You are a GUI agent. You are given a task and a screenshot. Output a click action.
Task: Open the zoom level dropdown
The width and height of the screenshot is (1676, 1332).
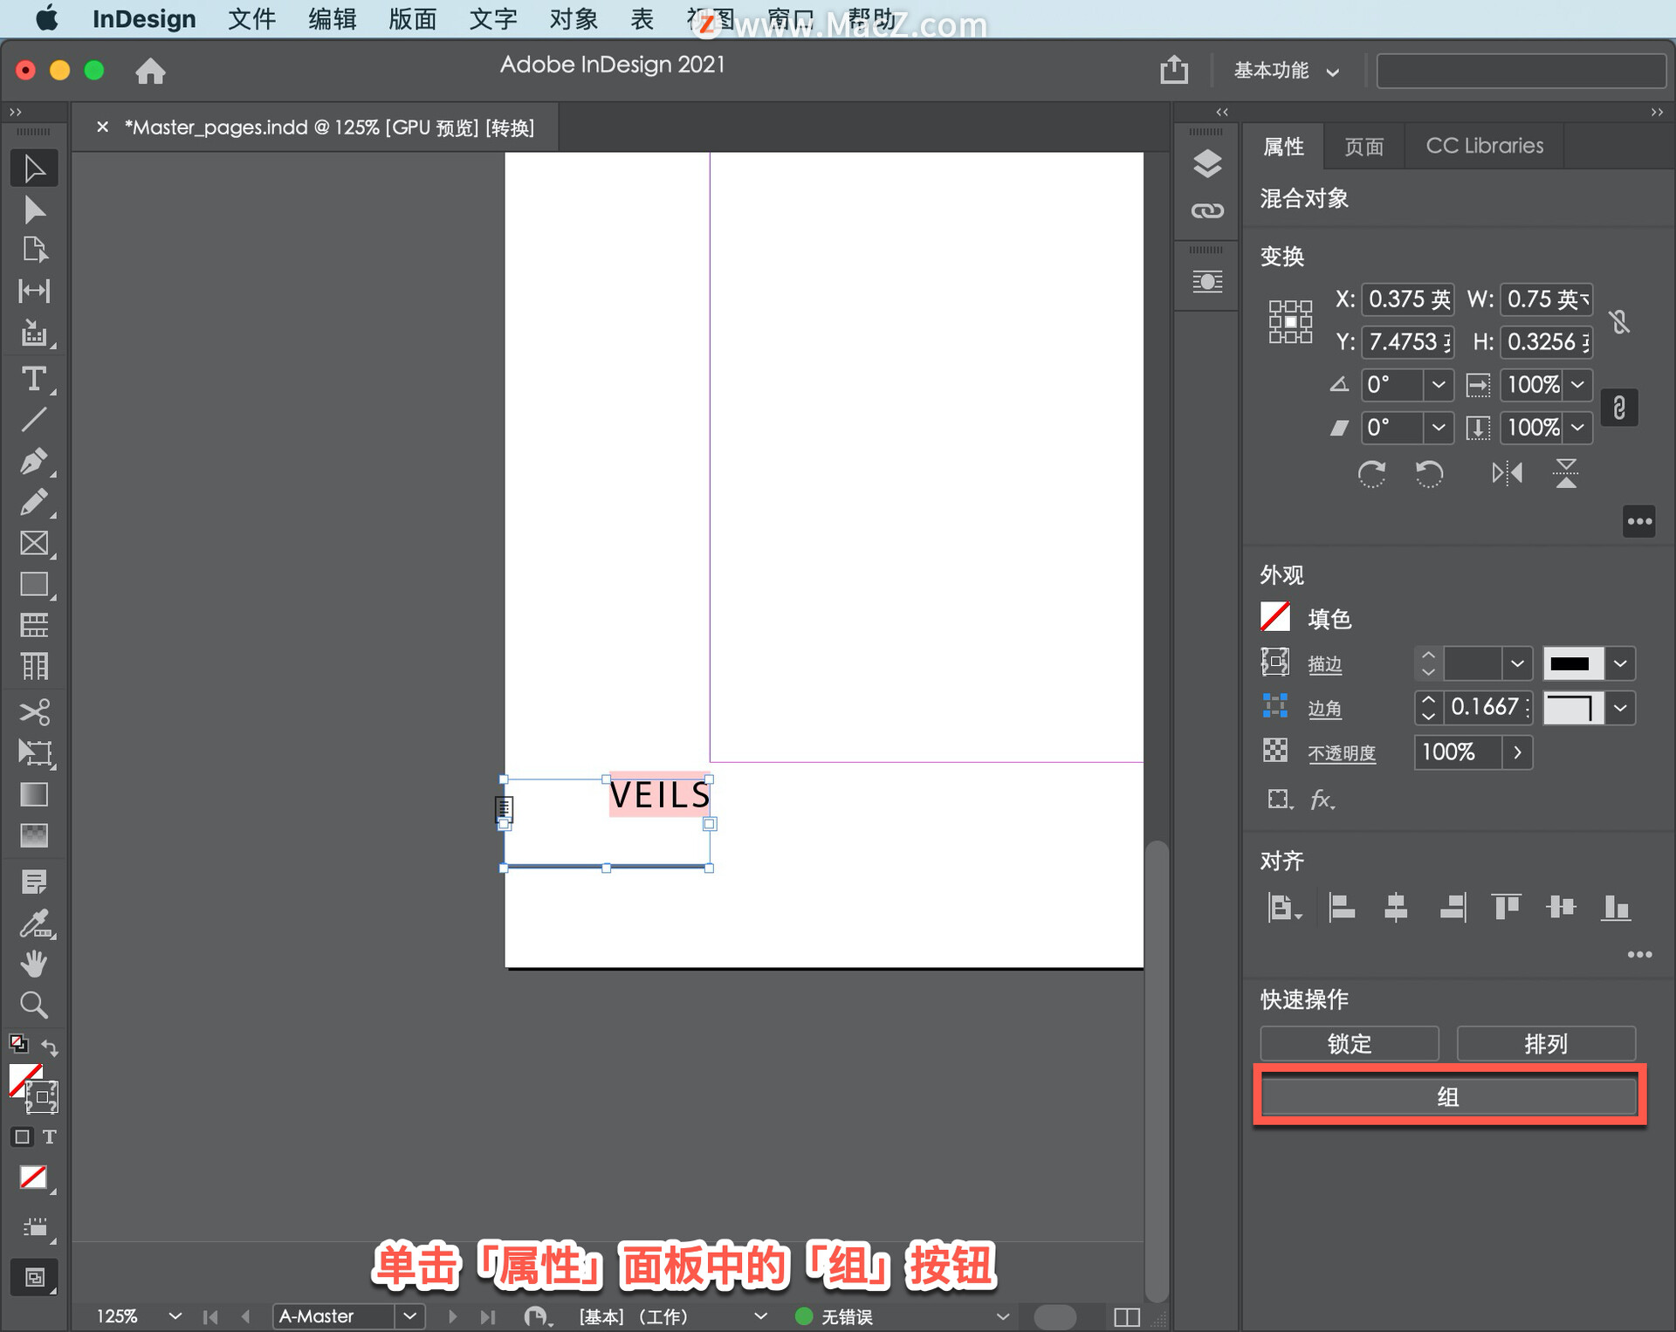click(x=175, y=1316)
